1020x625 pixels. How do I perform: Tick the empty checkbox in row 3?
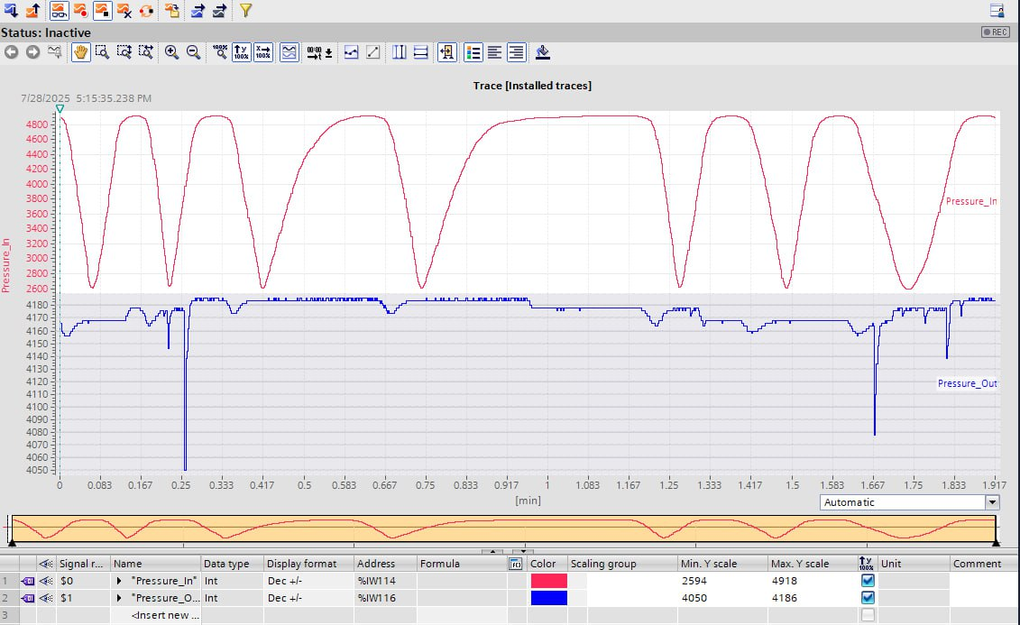[x=868, y=615]
